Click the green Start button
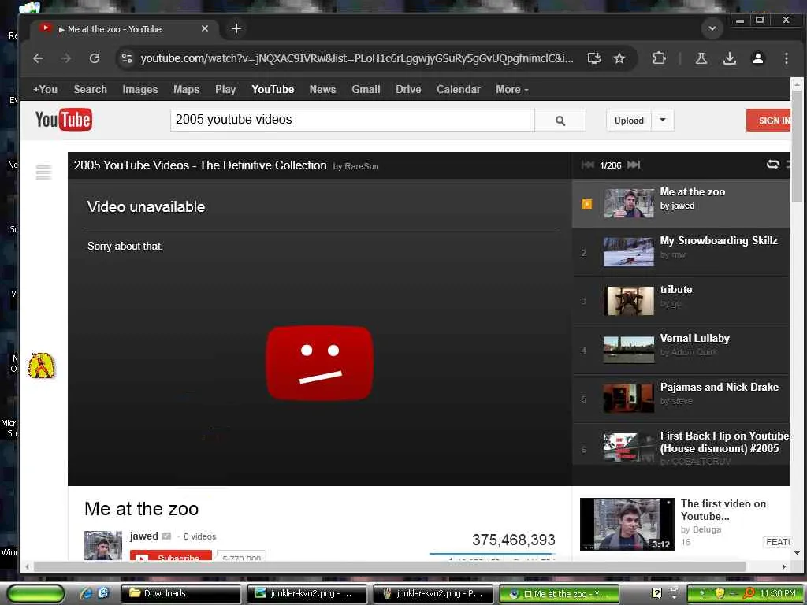 pyautogui.click(x=35, y=593)
